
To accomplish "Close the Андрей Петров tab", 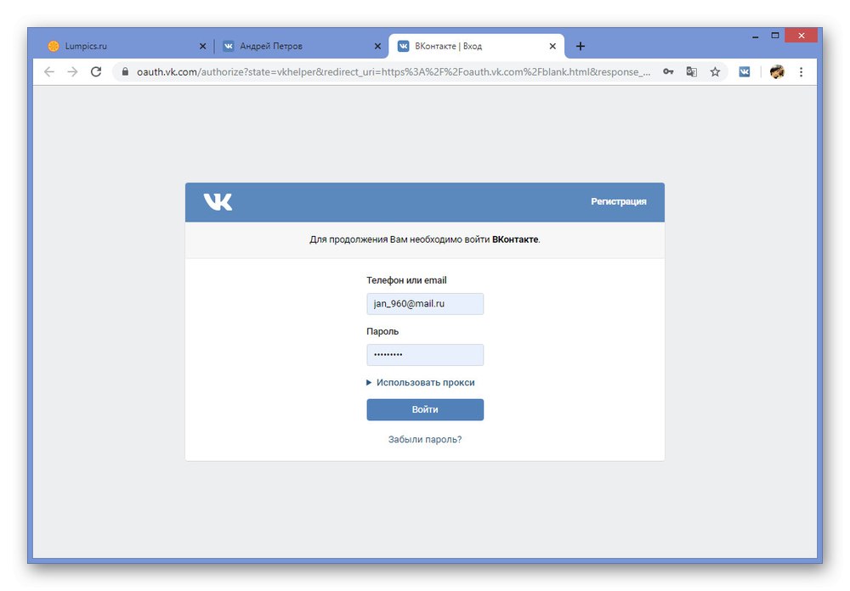I will [x=377, y=46].
